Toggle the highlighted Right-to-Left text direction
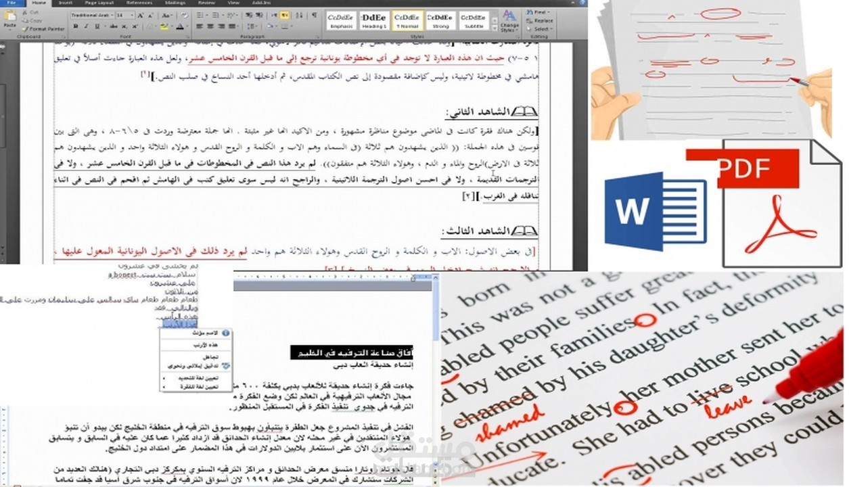The width and height of the screenshot is (849, 487). [x=284, y=15]
